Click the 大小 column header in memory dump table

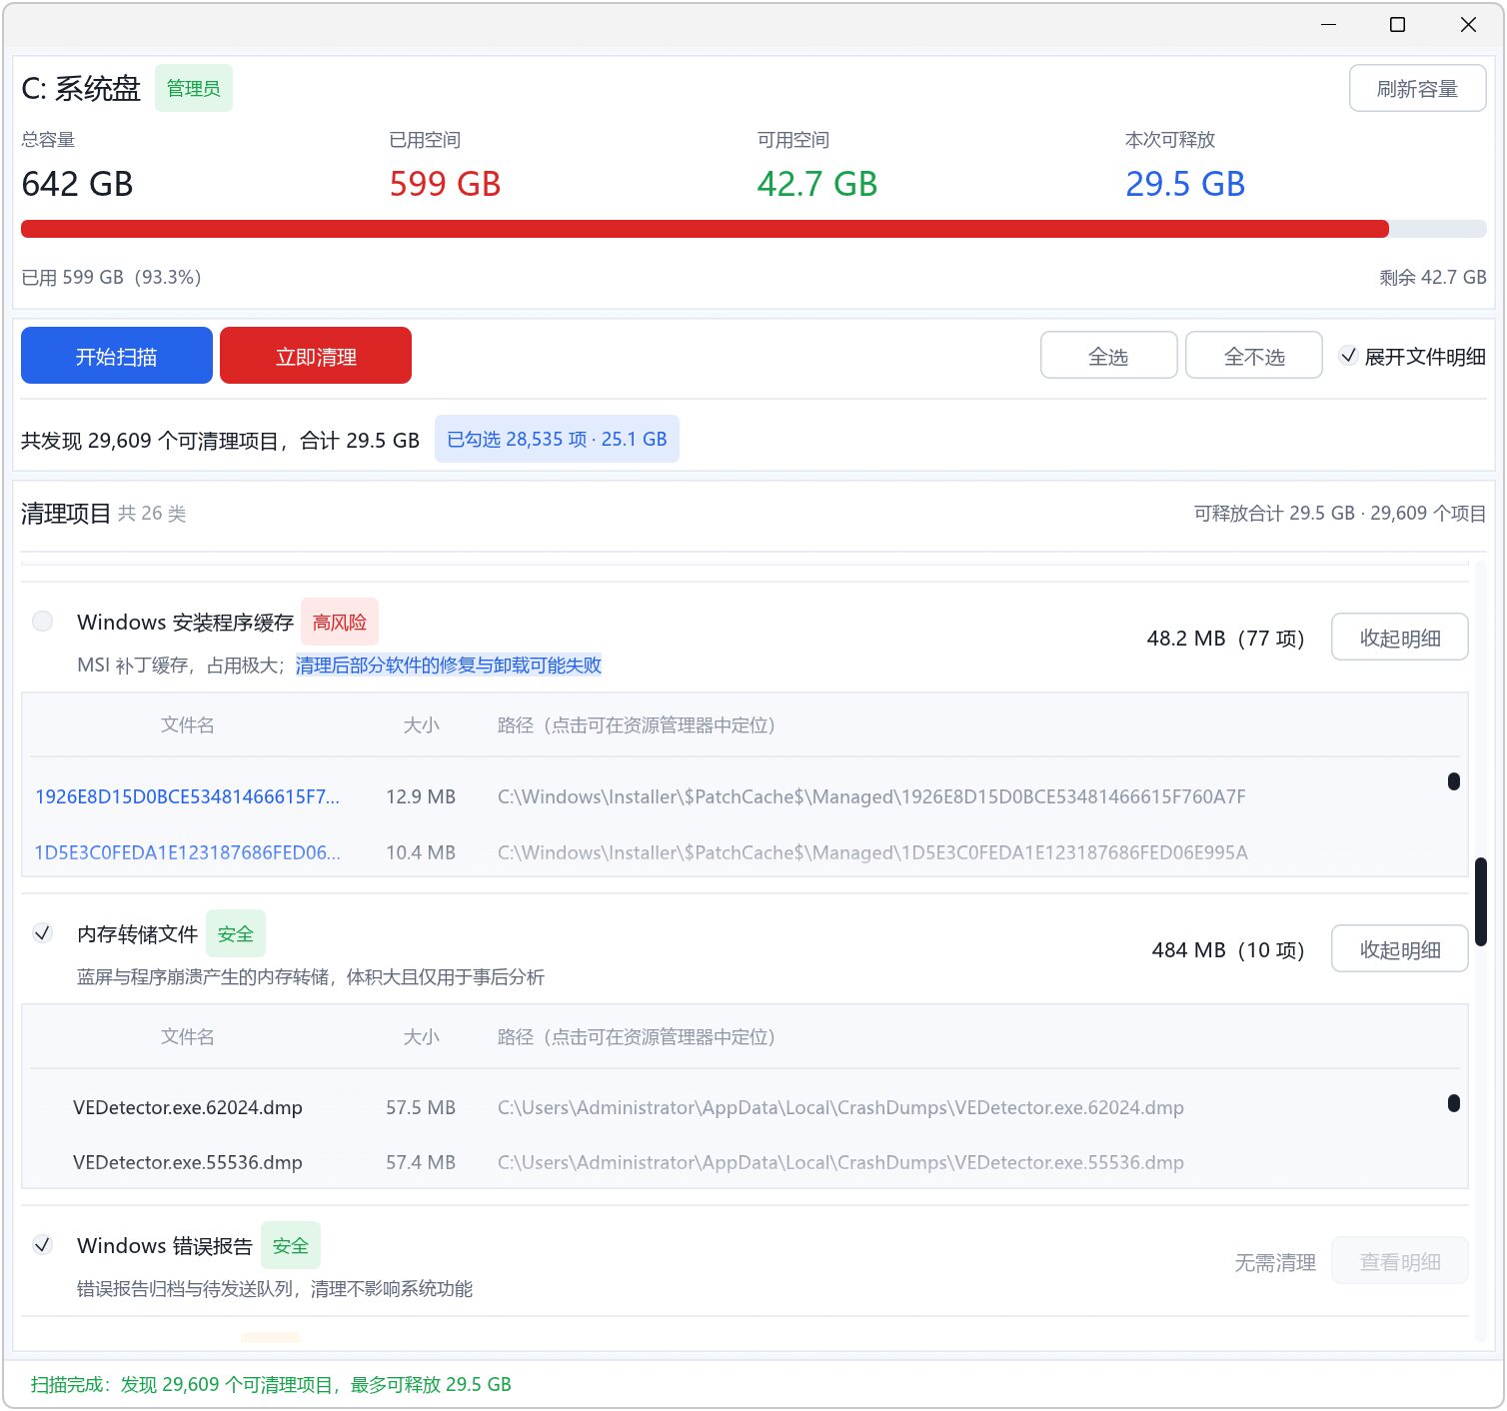[421, 1036]
